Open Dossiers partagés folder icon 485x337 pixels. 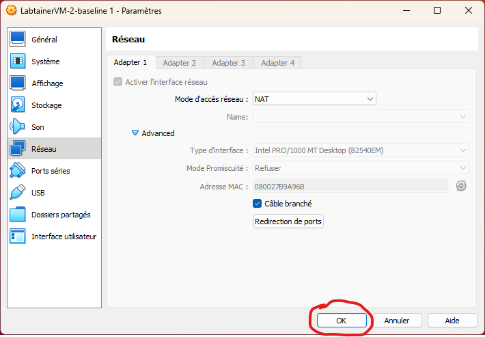tap(18, 215)
